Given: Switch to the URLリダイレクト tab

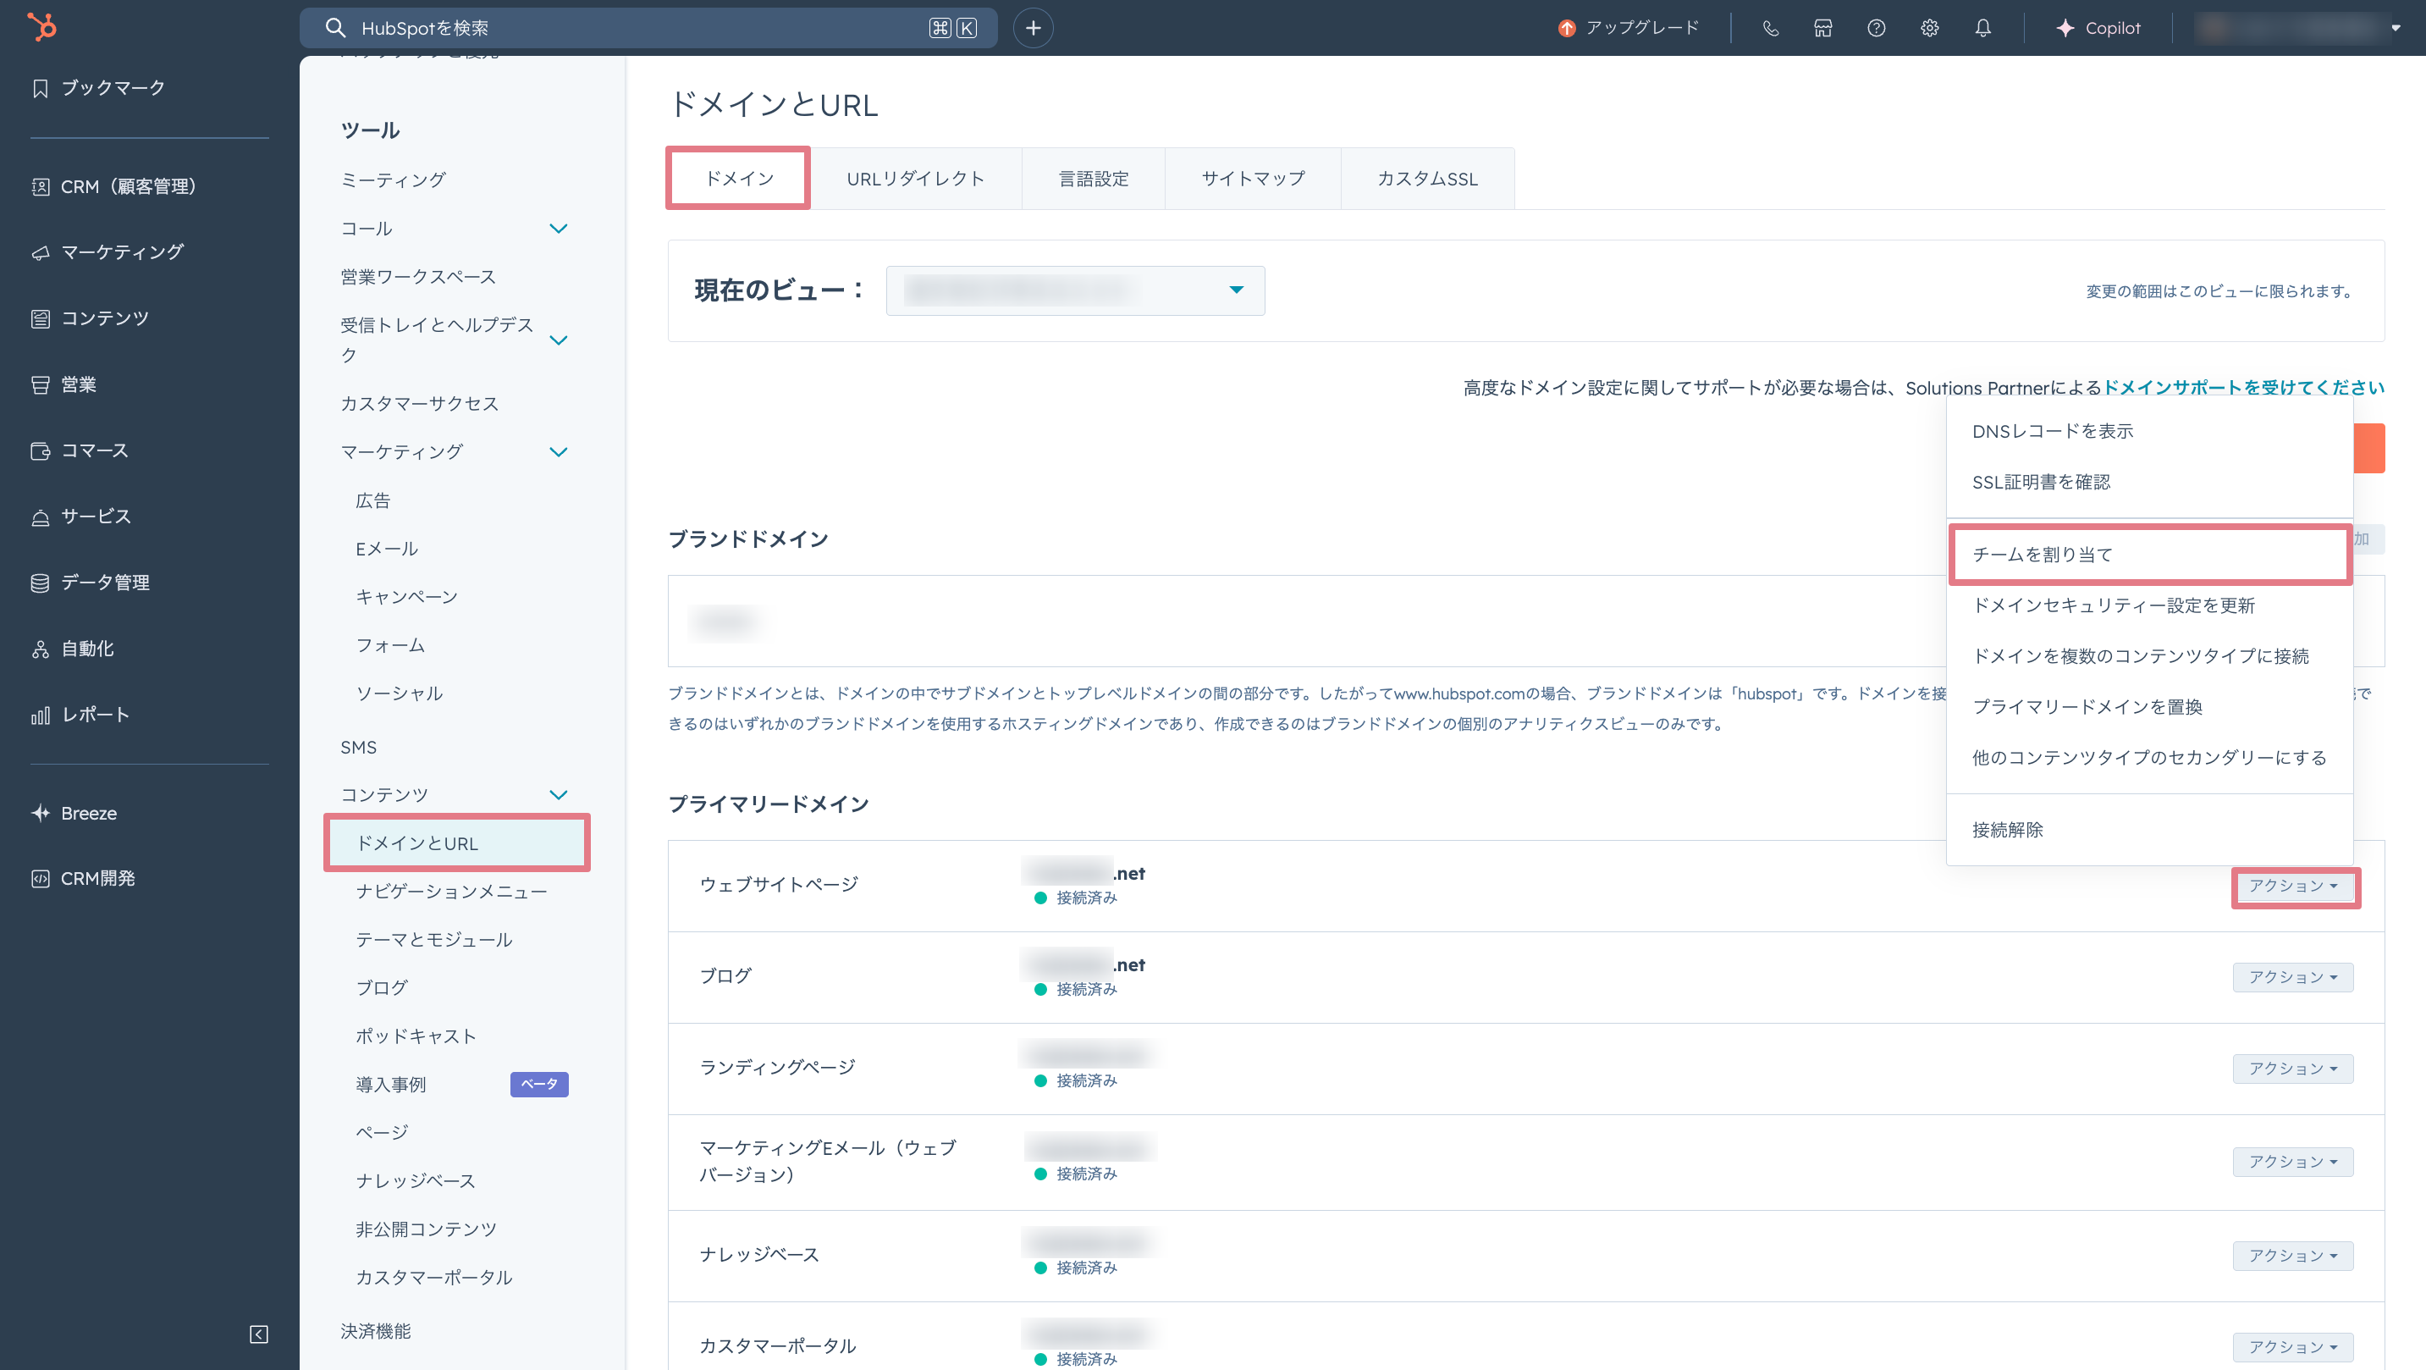Looking at the screenshot, I should 915,178.
